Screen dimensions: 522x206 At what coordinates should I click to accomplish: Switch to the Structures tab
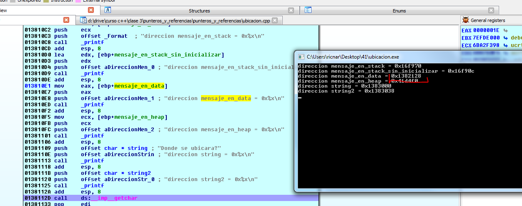(199, 11)
